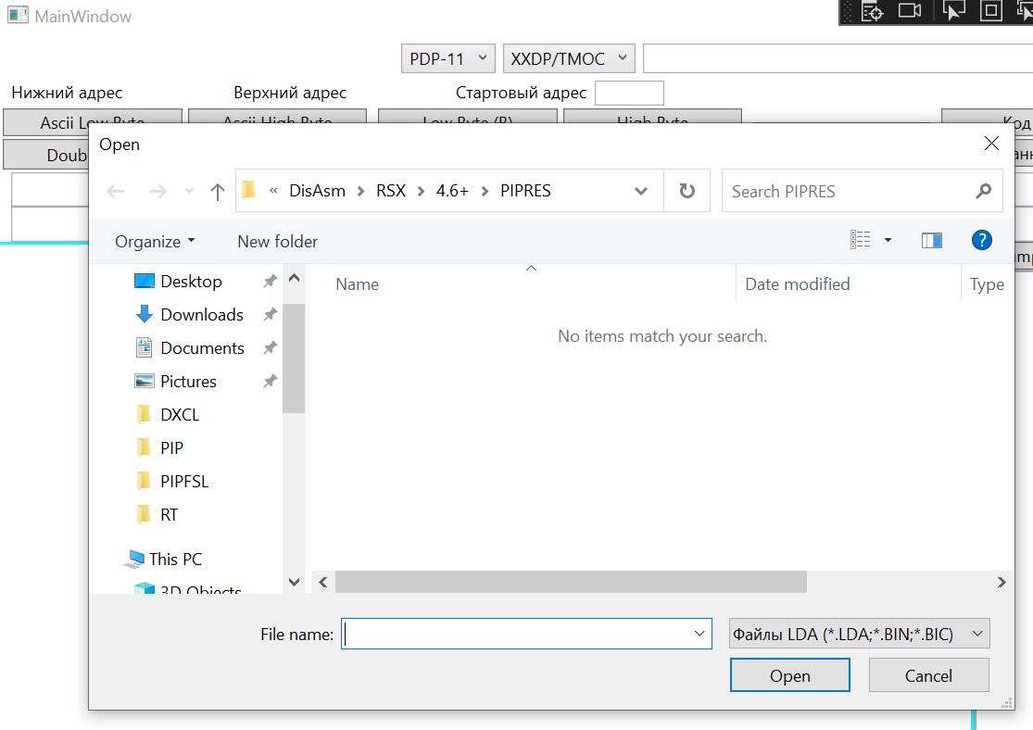This screenshot has height=730, width=1033.
Task: Open the DXCL folder in the sidebar
Action: click(179, 415)
